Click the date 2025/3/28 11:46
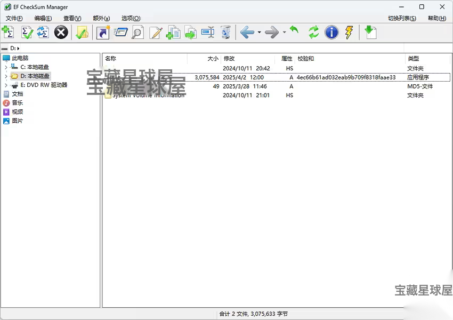453x320 pixels. pyautogui.click(x=245, y=86)
